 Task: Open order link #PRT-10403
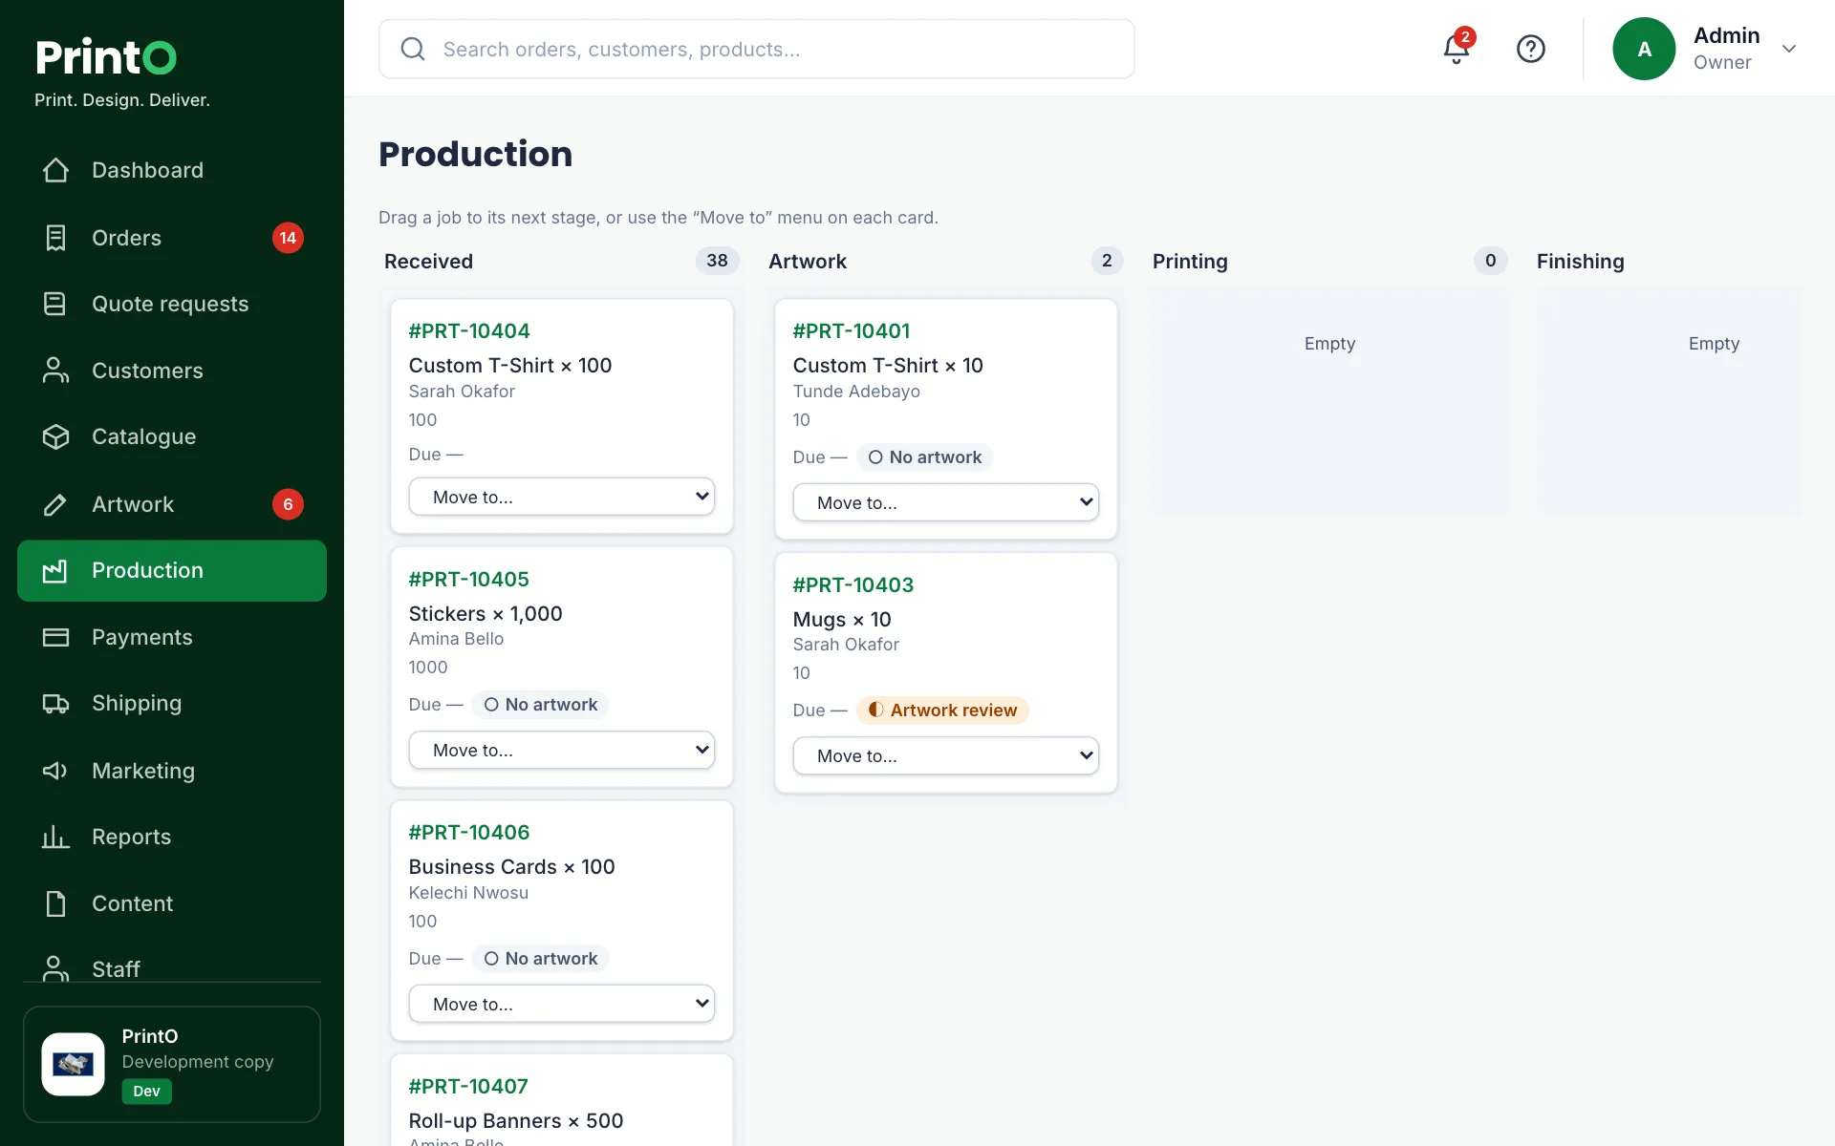coord(853,585)
